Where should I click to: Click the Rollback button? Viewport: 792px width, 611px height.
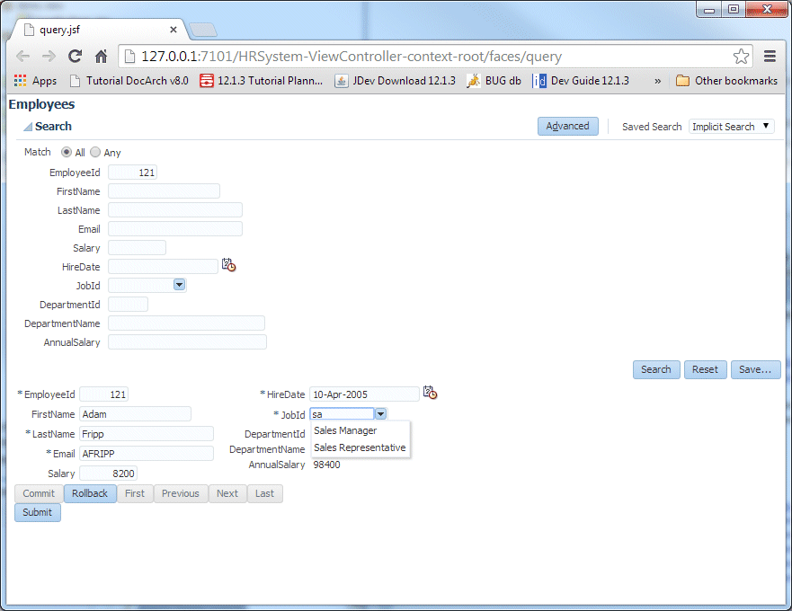coord(90,493)
